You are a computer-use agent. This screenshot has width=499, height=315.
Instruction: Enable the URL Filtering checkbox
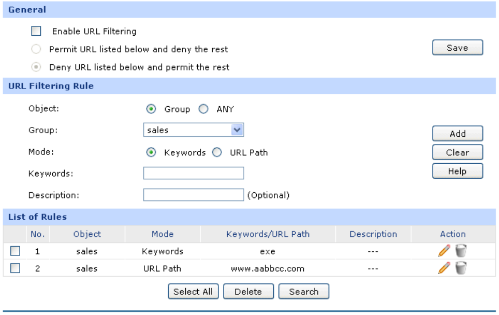click(x=36, y=32)
